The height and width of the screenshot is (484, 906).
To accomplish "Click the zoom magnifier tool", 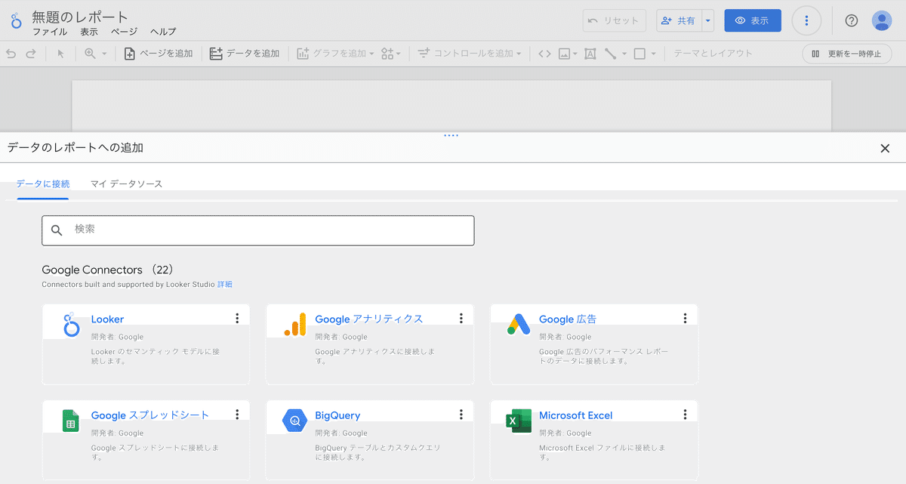I will 90,54.
